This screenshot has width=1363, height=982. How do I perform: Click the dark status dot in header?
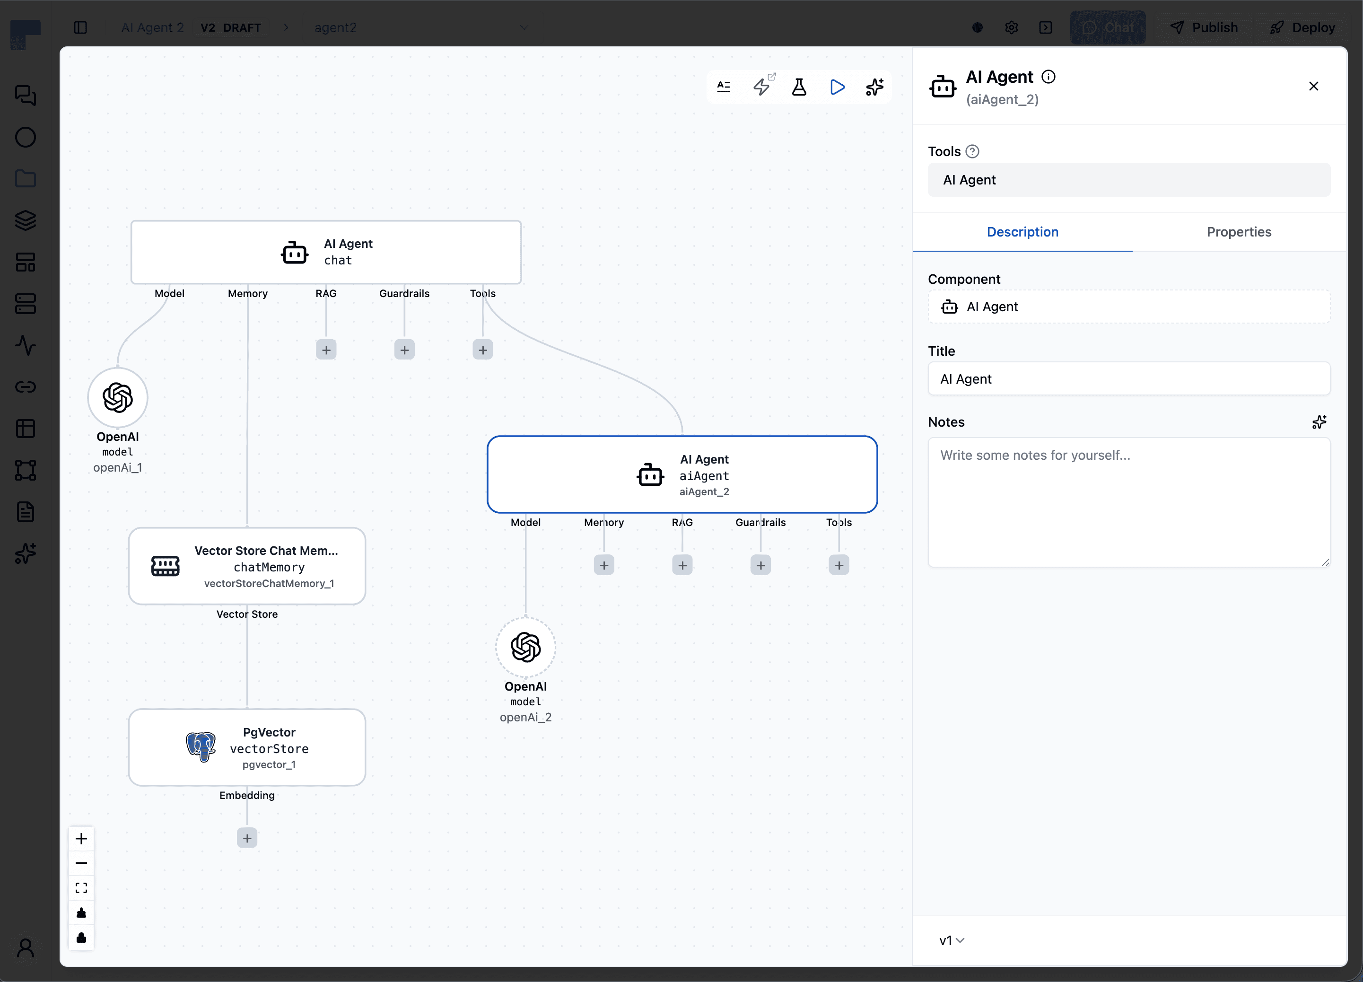(x=977, y=27)
